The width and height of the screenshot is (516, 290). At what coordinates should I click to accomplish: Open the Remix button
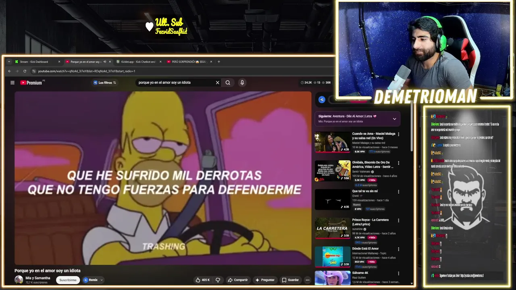90,280
